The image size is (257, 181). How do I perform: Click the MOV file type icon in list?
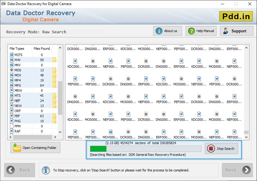(12, 75)
